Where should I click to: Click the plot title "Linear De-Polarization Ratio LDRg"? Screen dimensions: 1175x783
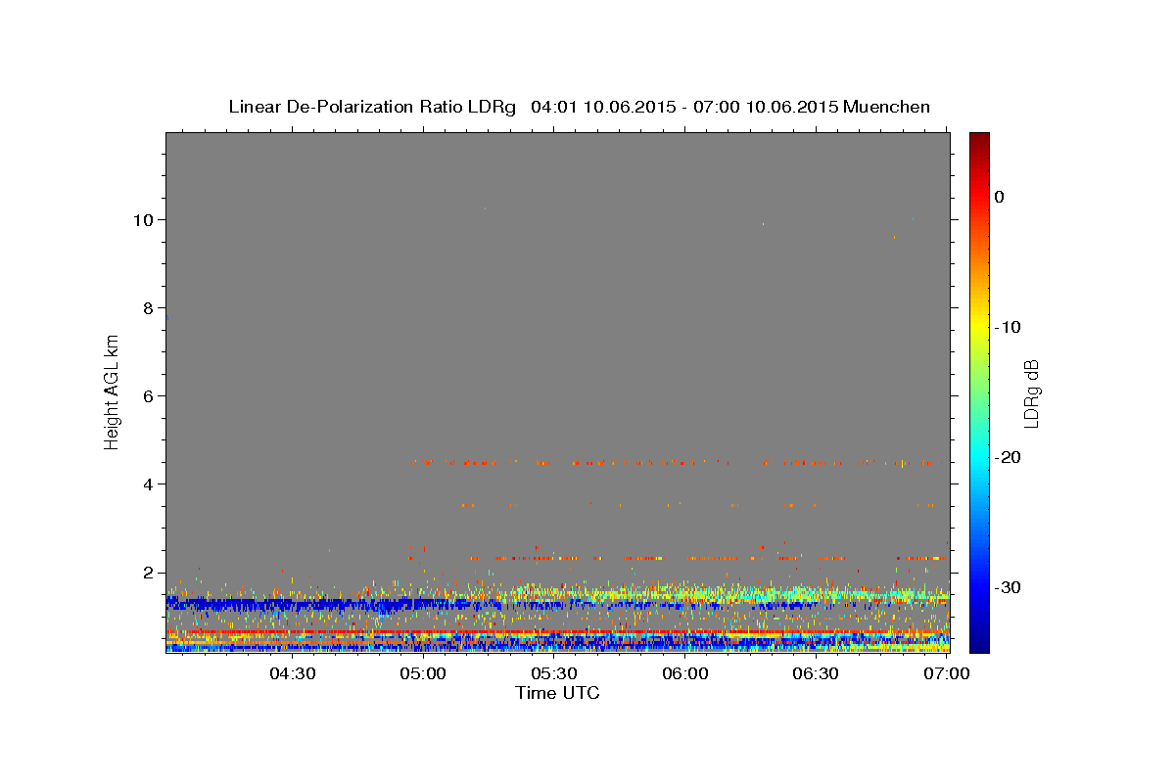point(372,107)
